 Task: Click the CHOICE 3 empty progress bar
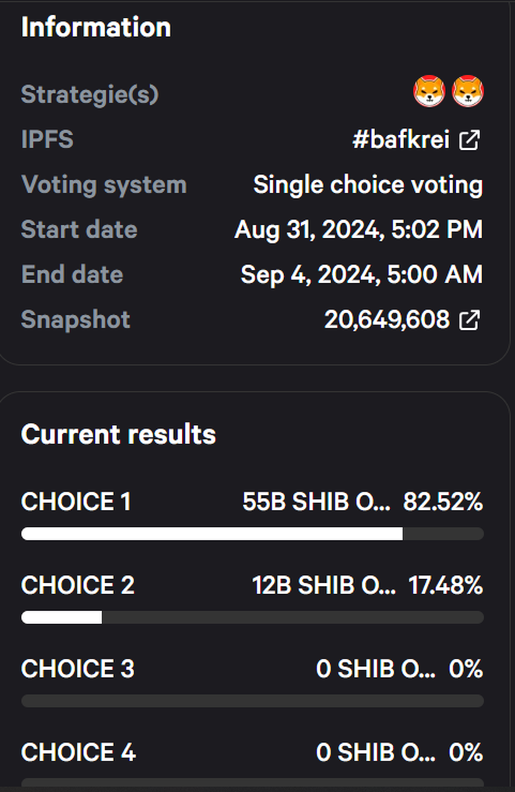point(252,701)
